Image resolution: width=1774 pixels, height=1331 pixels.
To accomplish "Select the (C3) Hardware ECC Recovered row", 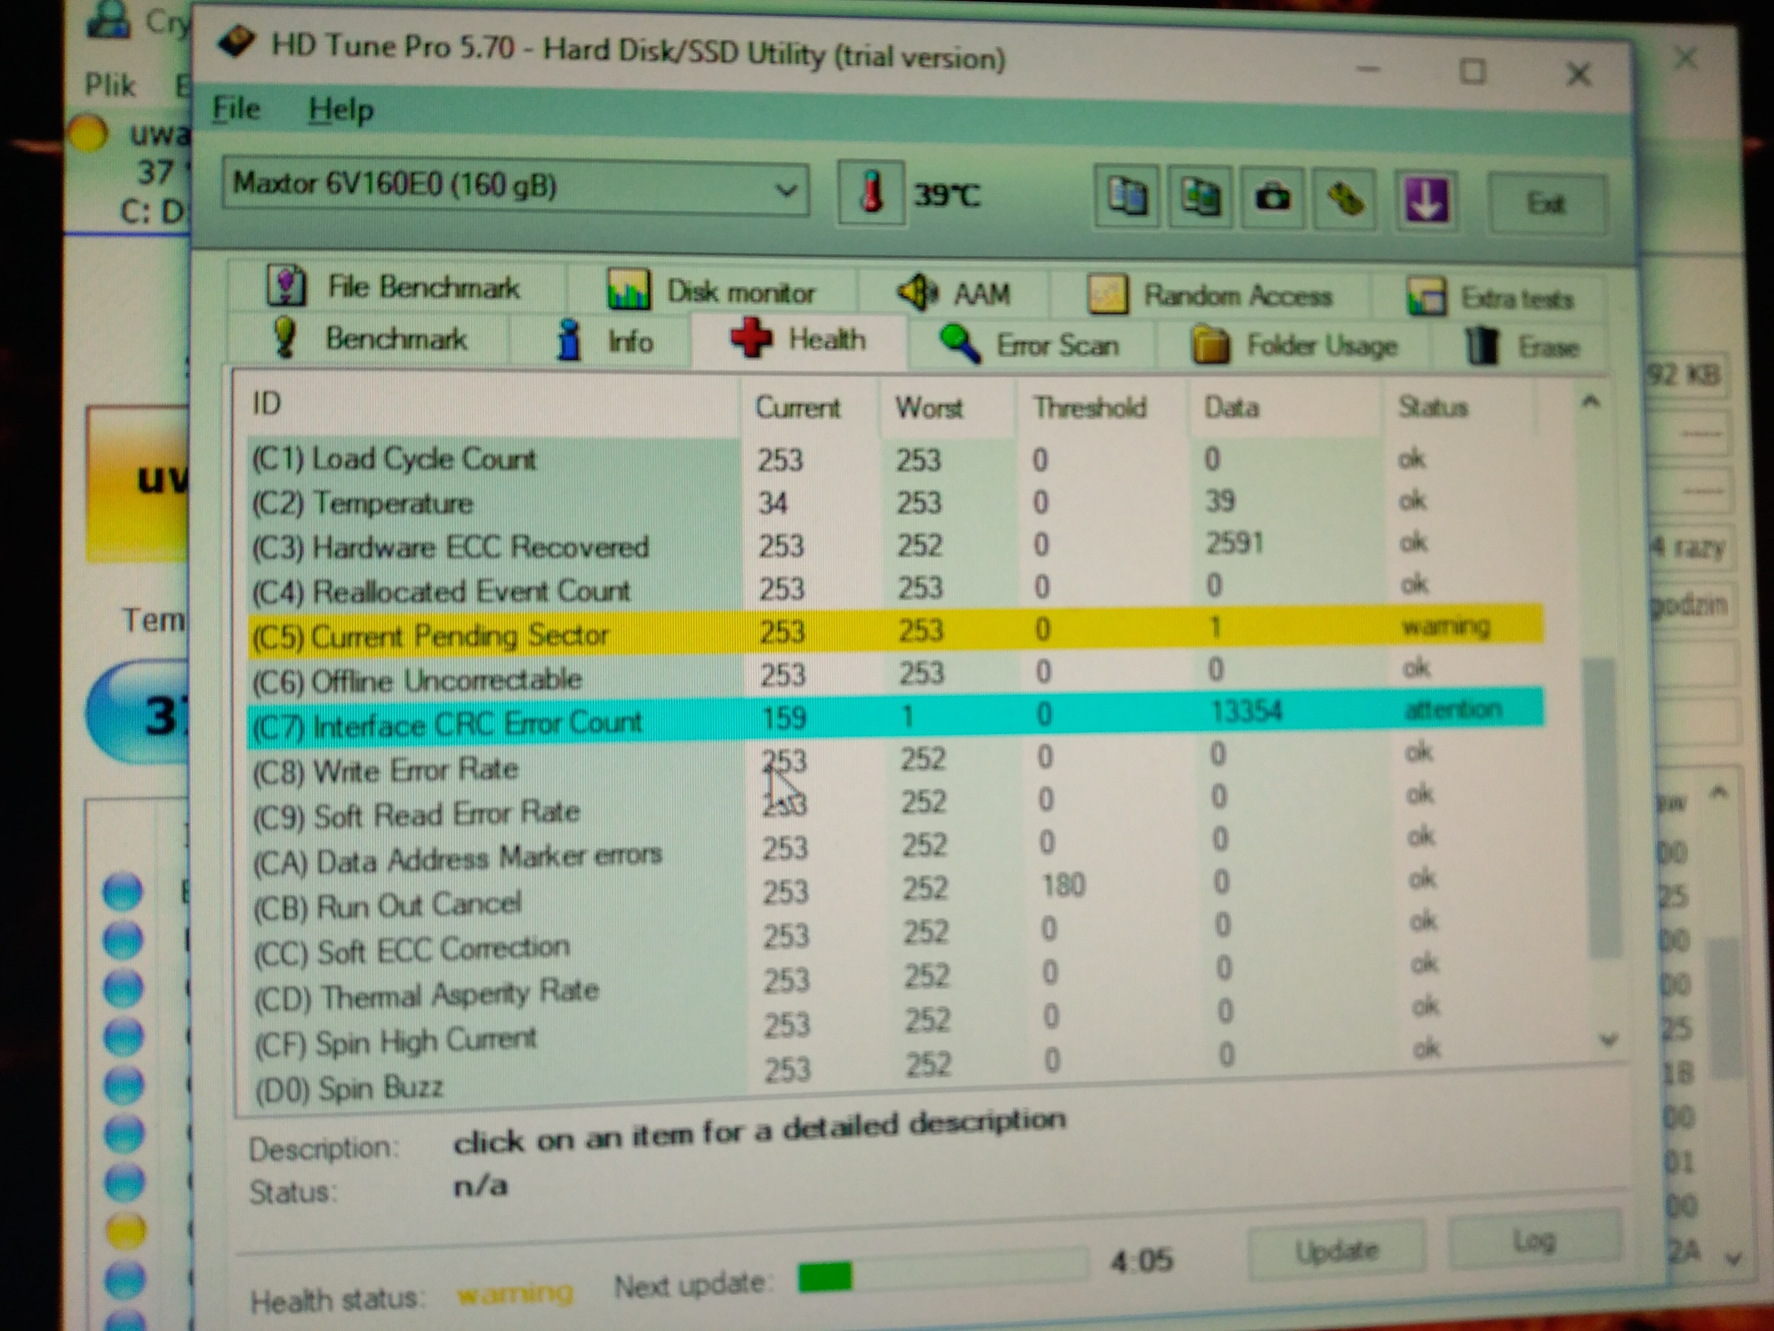I will [893, 545].
